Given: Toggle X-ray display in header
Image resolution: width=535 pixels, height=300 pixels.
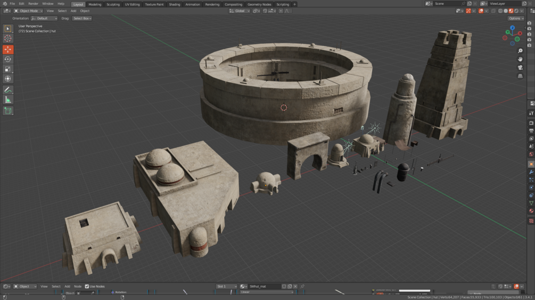Looking at the screenshot, I should coord(493,11).
